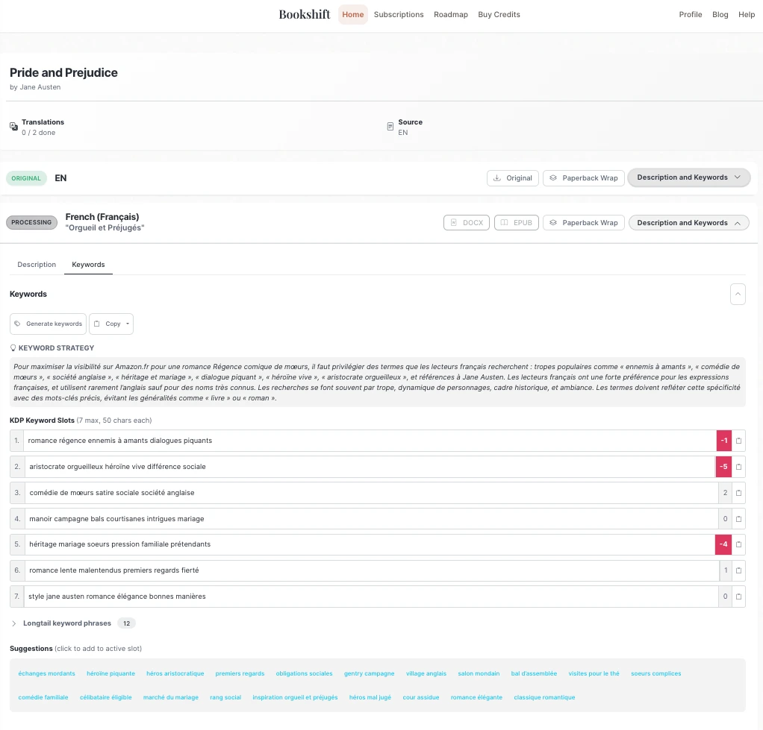Switch to the Description tab
Image resolution: width=763 pixels, height=730 pixels.
tap(37, 265)
